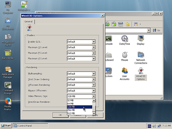Click the dropdown list scrollbar down arrow
172x129 pixels.
tap(94, 113)
